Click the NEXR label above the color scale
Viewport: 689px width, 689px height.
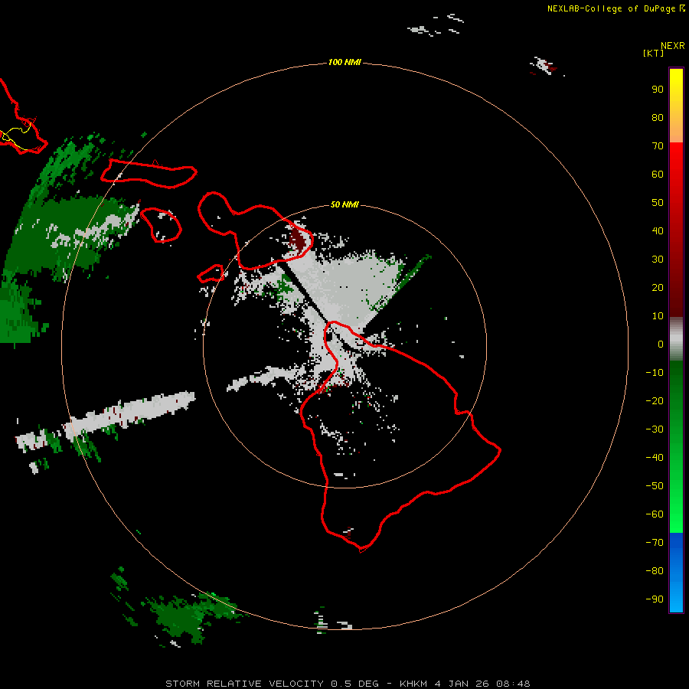[673, 46]
